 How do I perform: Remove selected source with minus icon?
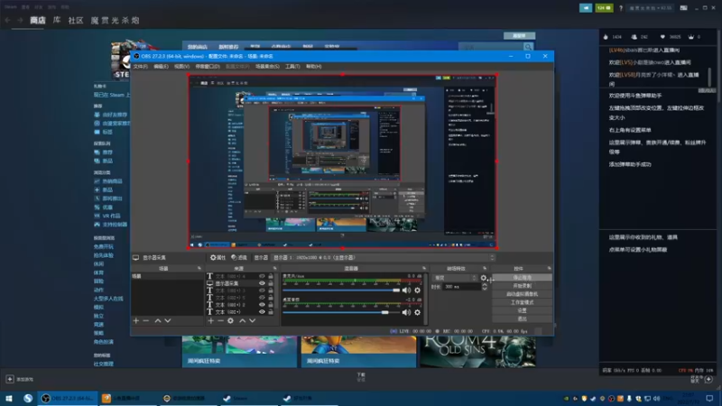click(220, 321)
